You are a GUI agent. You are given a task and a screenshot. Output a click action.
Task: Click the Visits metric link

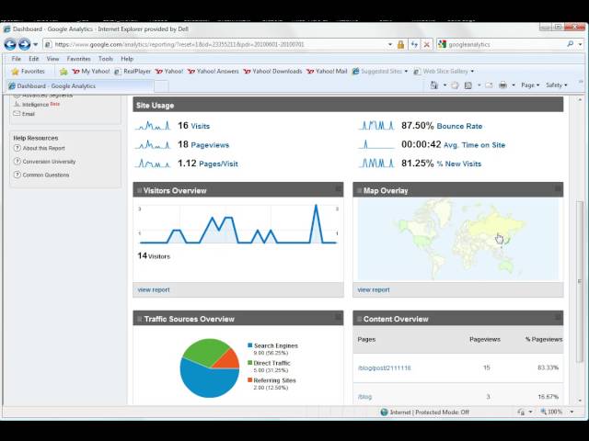[201, 127]
